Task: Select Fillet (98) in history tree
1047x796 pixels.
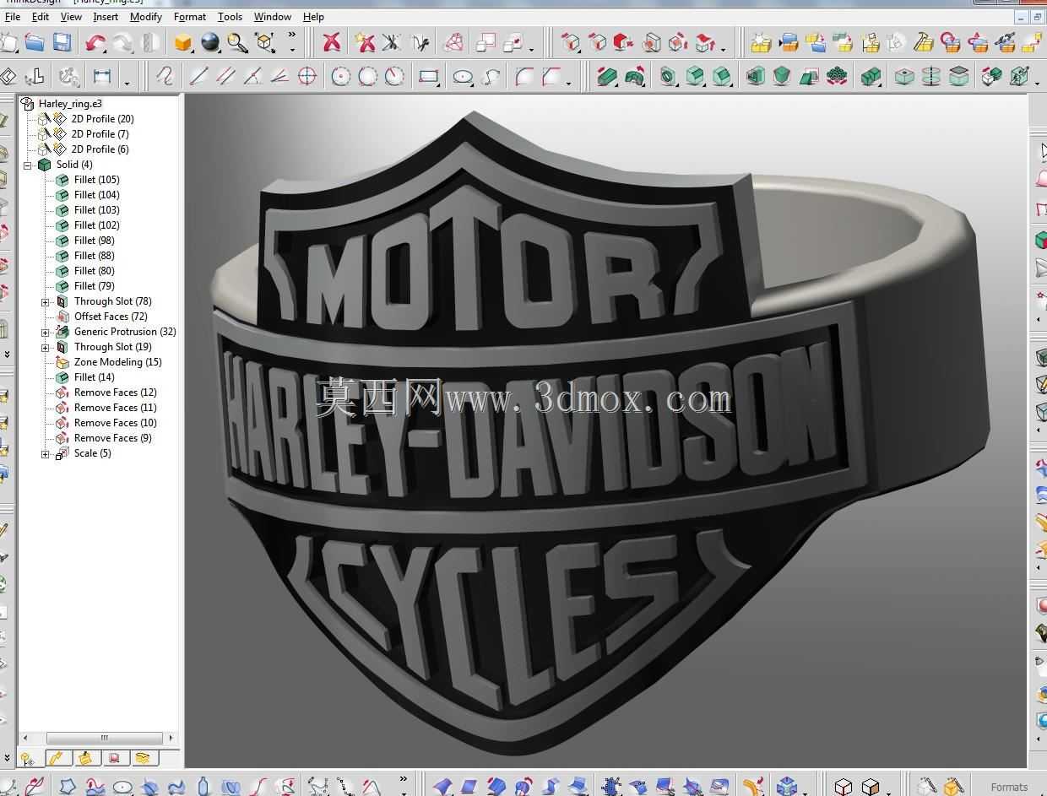Action: (95, 241)
